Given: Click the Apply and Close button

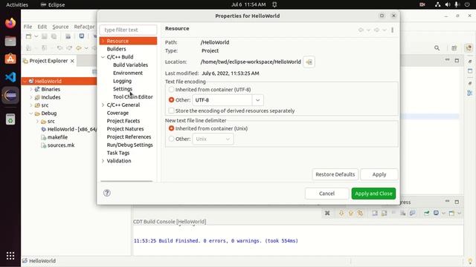Looking at the screenshot, I should point(373,194).
